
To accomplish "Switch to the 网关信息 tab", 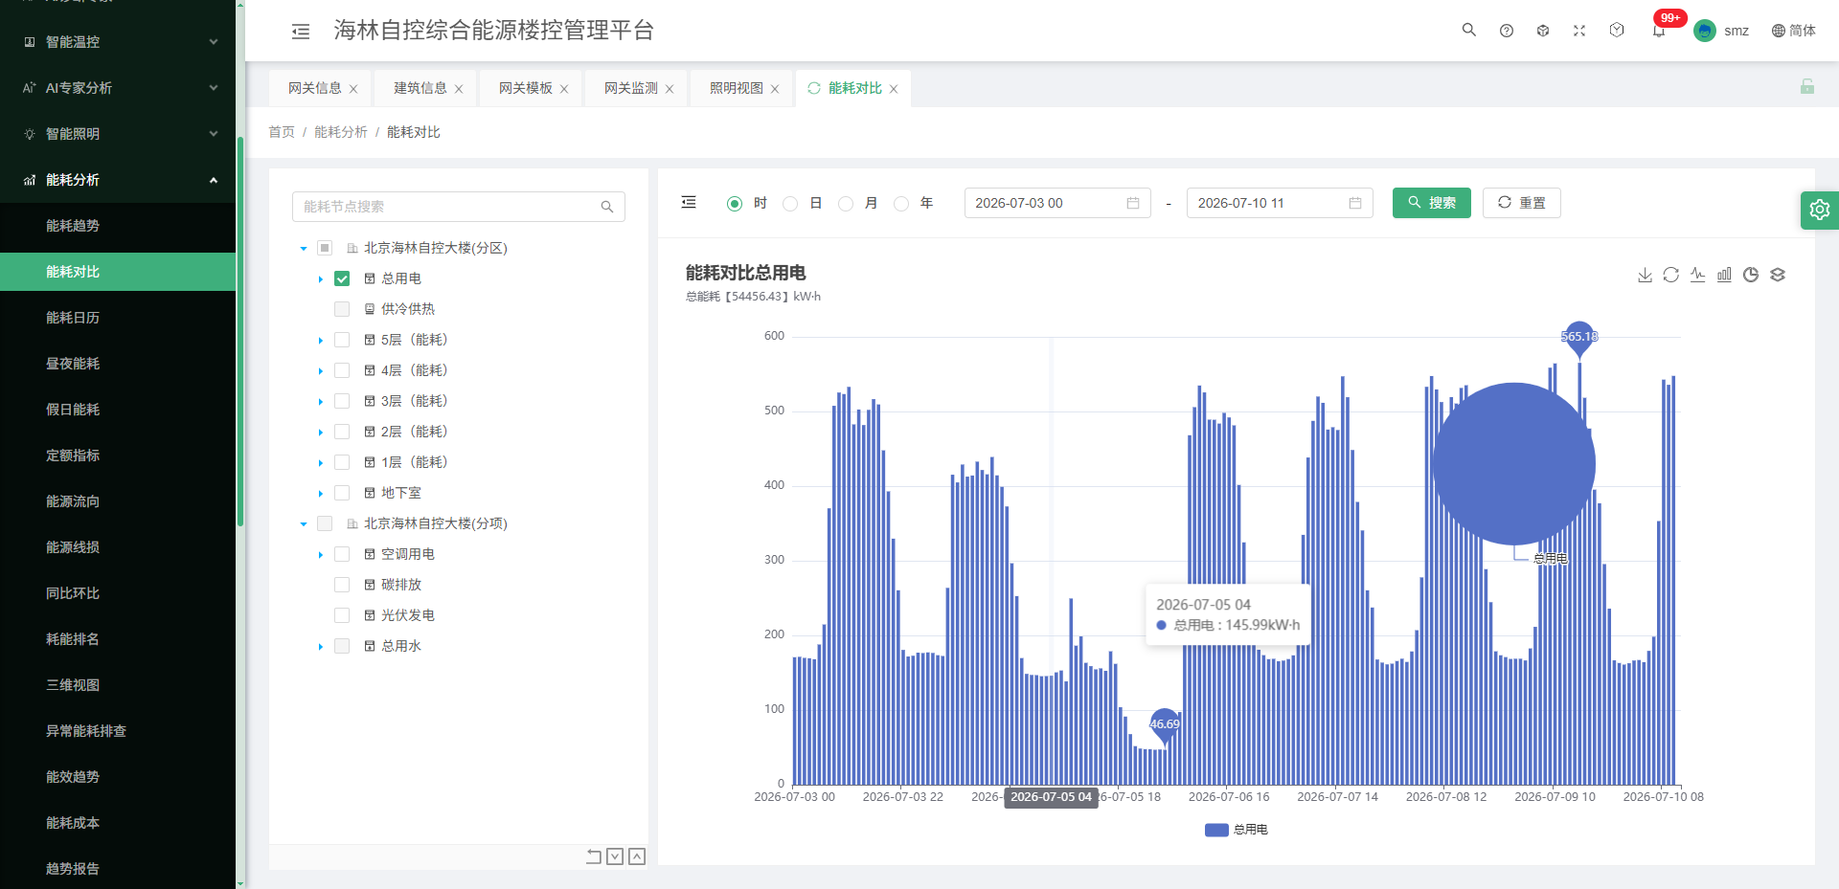I will [315, 88].
